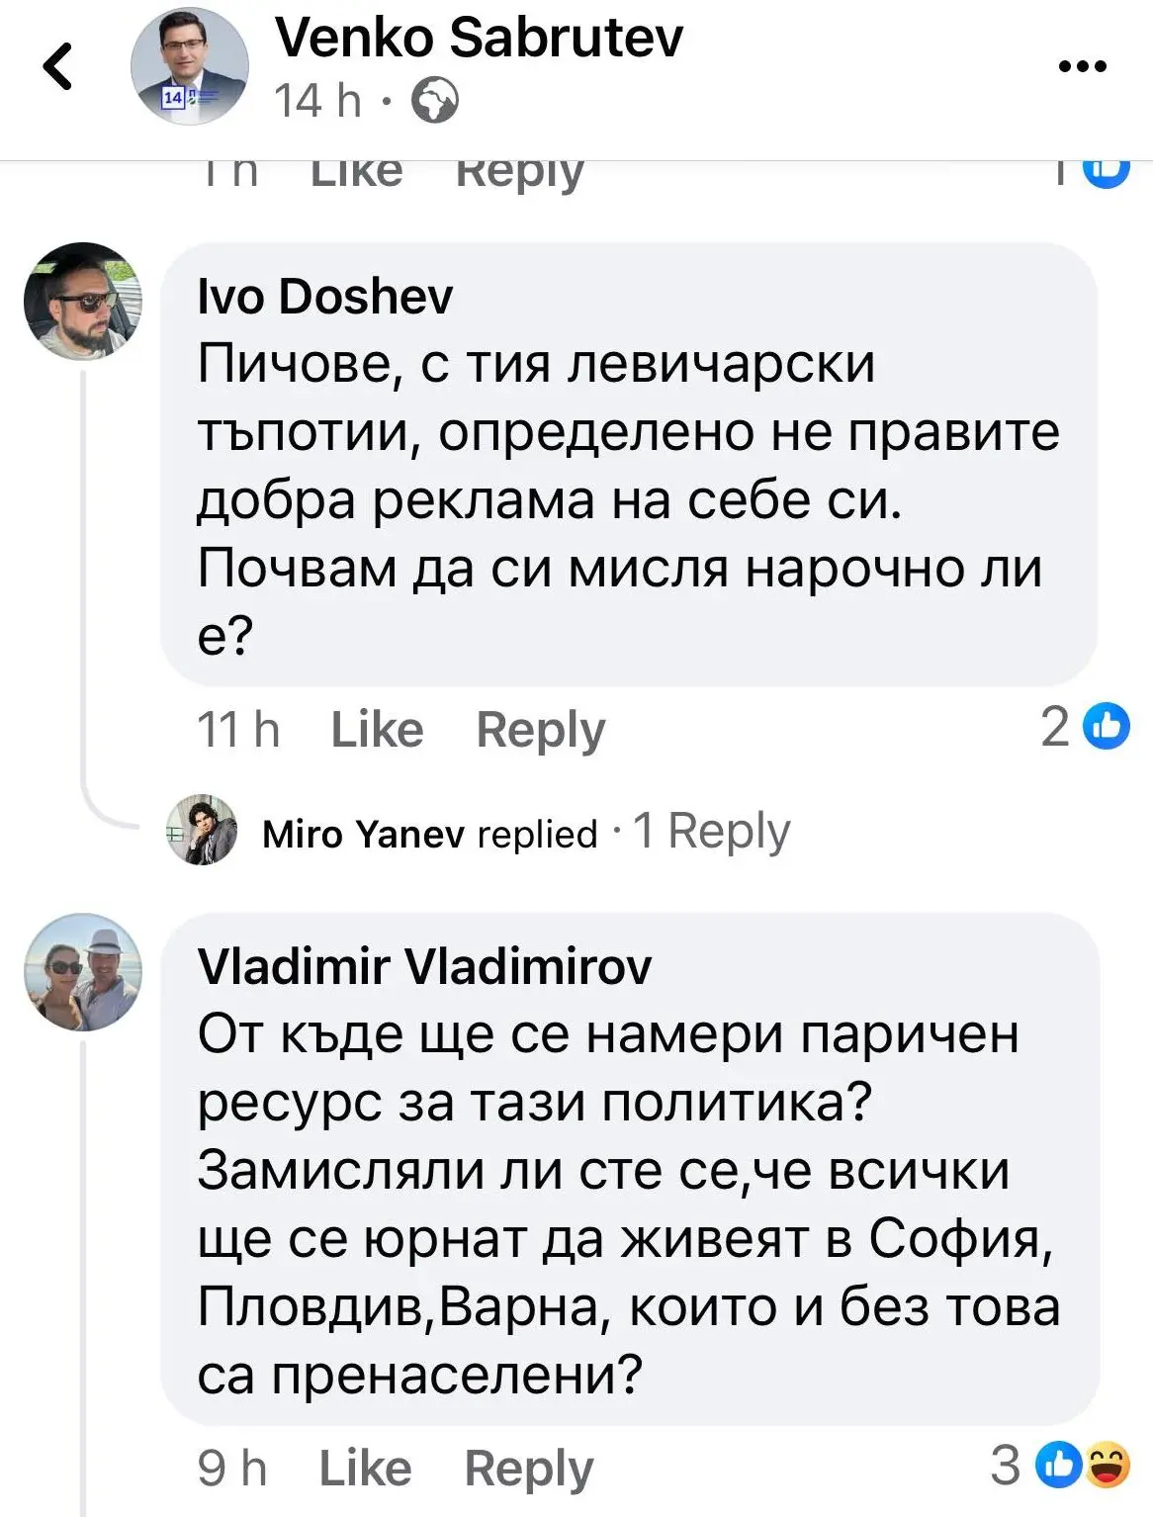1153x1517 pixels.
Task: Open Venko Sabrutev's profile picture
Action: [190, 67]
